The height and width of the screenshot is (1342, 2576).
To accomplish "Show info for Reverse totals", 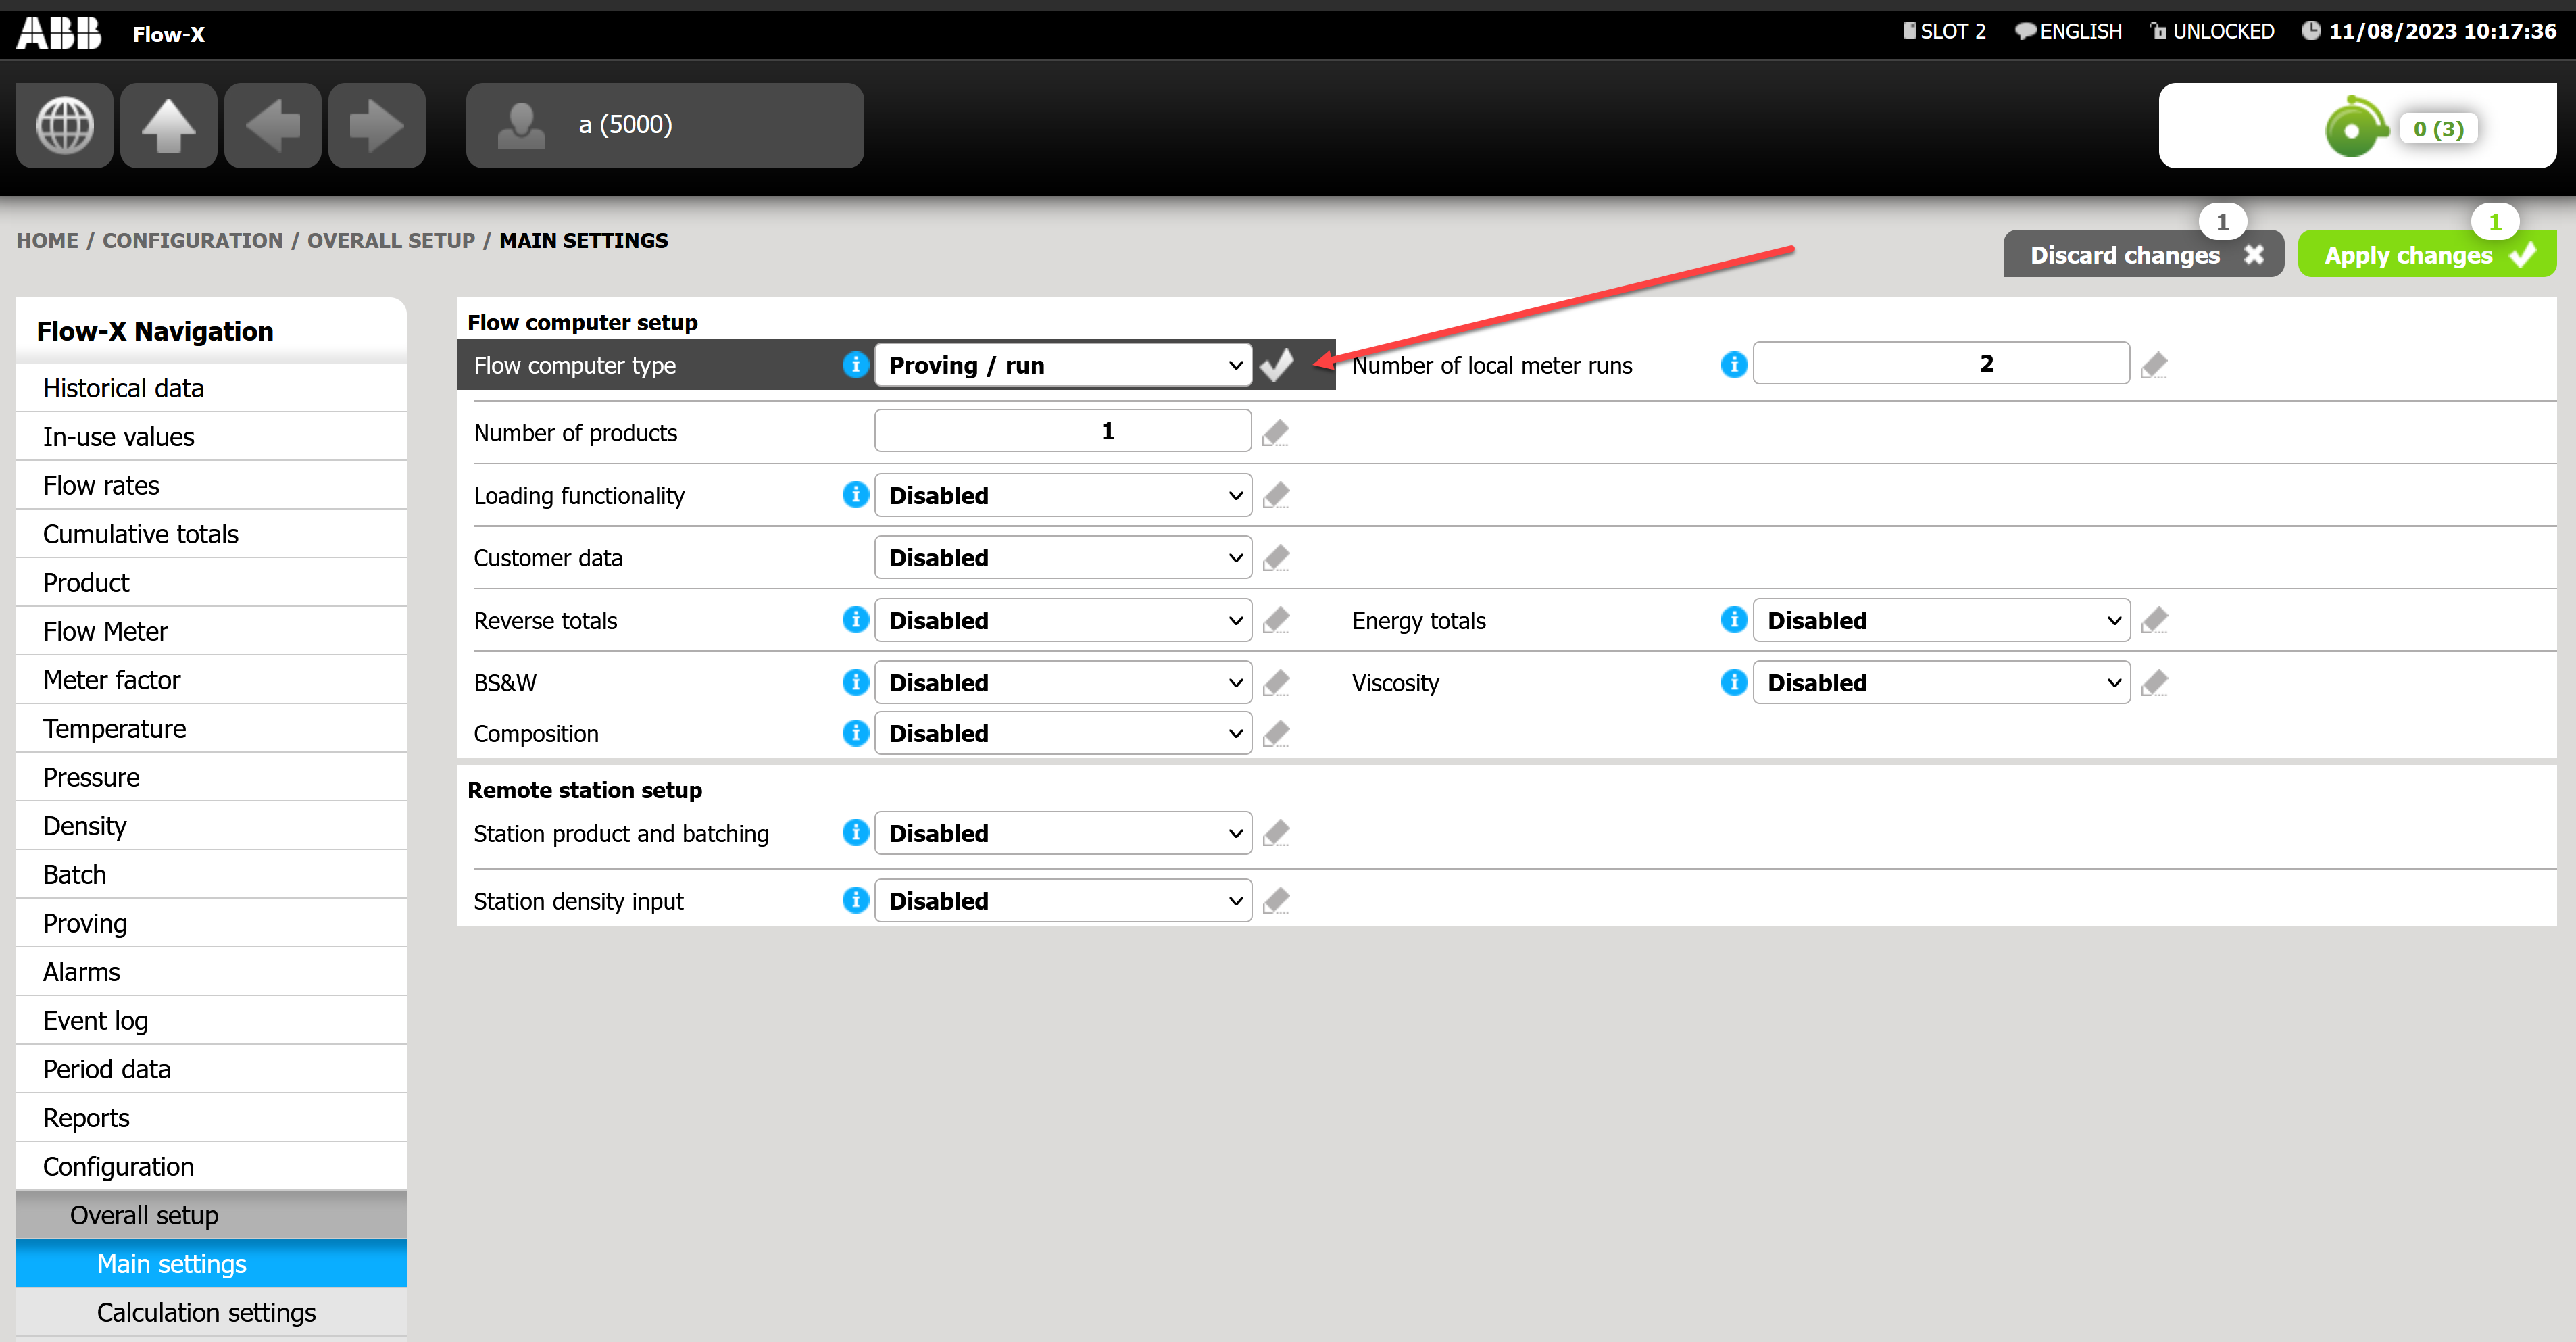I will tap(856, 619).
